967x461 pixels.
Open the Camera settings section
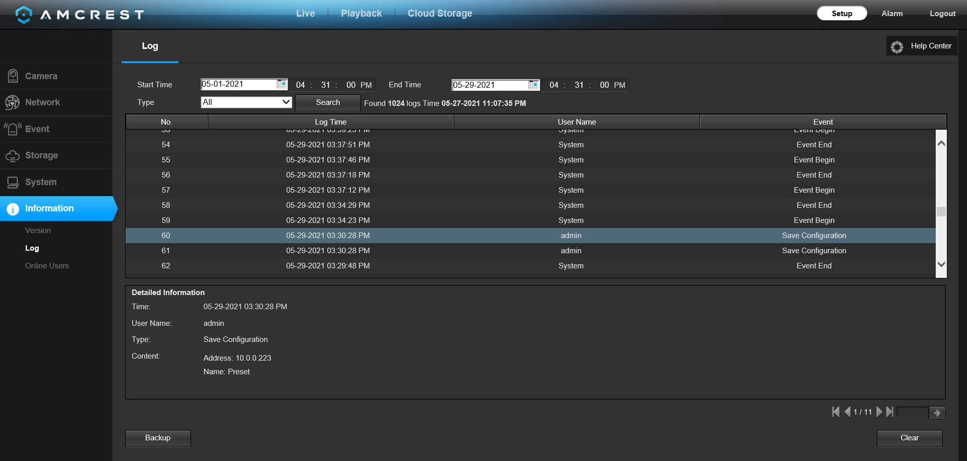[56, 76]
